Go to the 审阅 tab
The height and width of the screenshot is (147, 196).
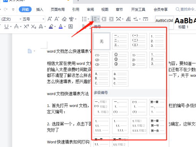[x=90, y=9]
